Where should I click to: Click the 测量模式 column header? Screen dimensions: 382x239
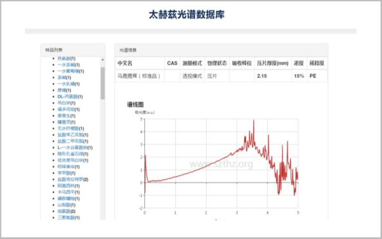[x=192, y=63]
